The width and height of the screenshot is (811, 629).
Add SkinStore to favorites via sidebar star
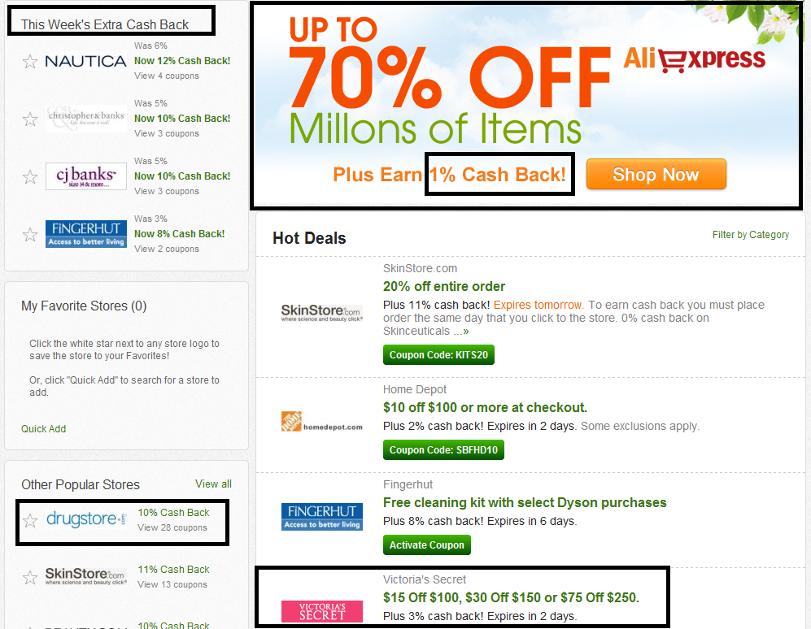30,577
